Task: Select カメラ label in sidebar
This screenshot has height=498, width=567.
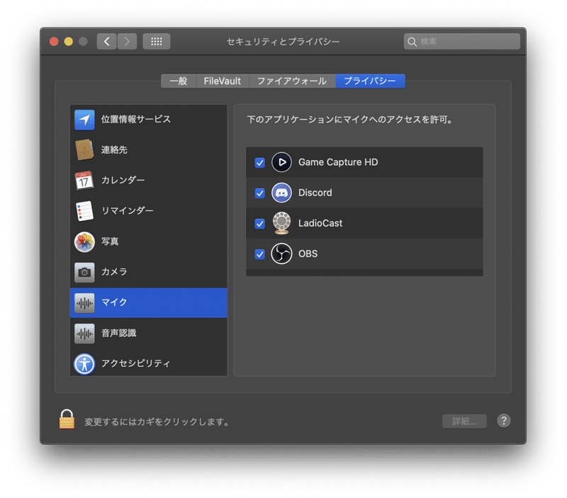Action: coord(114,272)
